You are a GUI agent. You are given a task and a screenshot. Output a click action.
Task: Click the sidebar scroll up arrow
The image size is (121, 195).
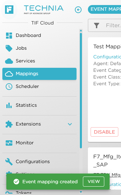click(x=81, y=31)
